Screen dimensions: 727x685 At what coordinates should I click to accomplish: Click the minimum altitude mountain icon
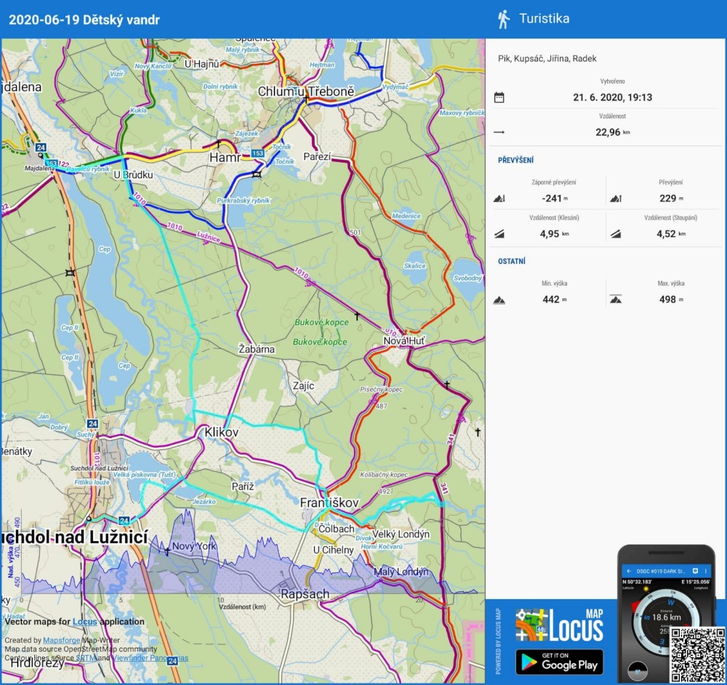tap(499, 300)
